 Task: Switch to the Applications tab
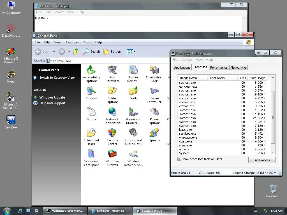(x=182, y=67)
